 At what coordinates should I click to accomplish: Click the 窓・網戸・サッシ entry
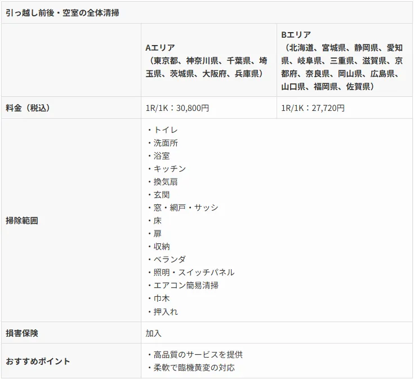(182, 208)
